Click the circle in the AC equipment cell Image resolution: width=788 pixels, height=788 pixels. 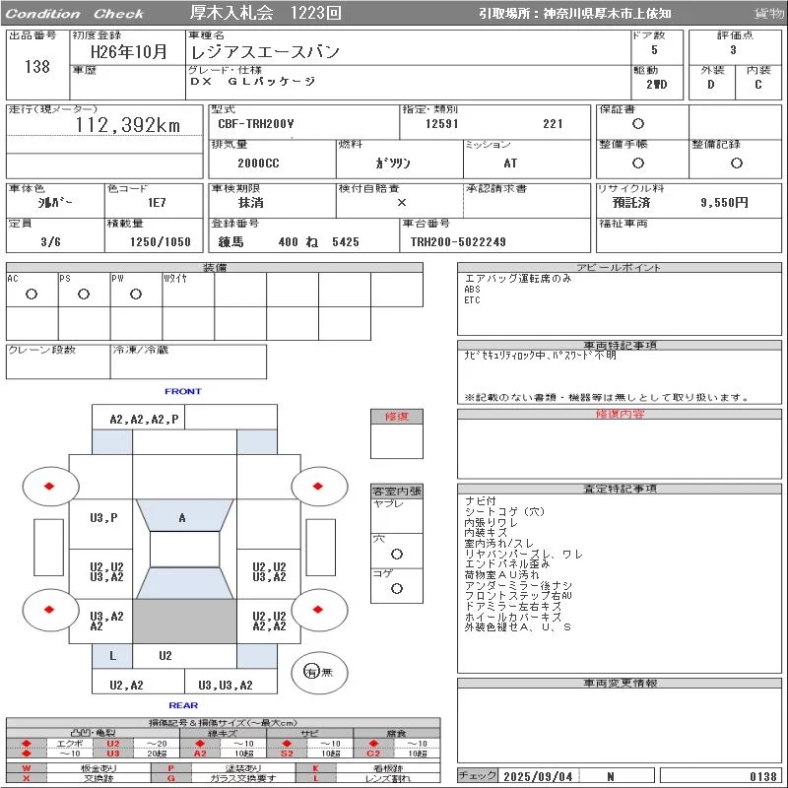tap(32, 294)
